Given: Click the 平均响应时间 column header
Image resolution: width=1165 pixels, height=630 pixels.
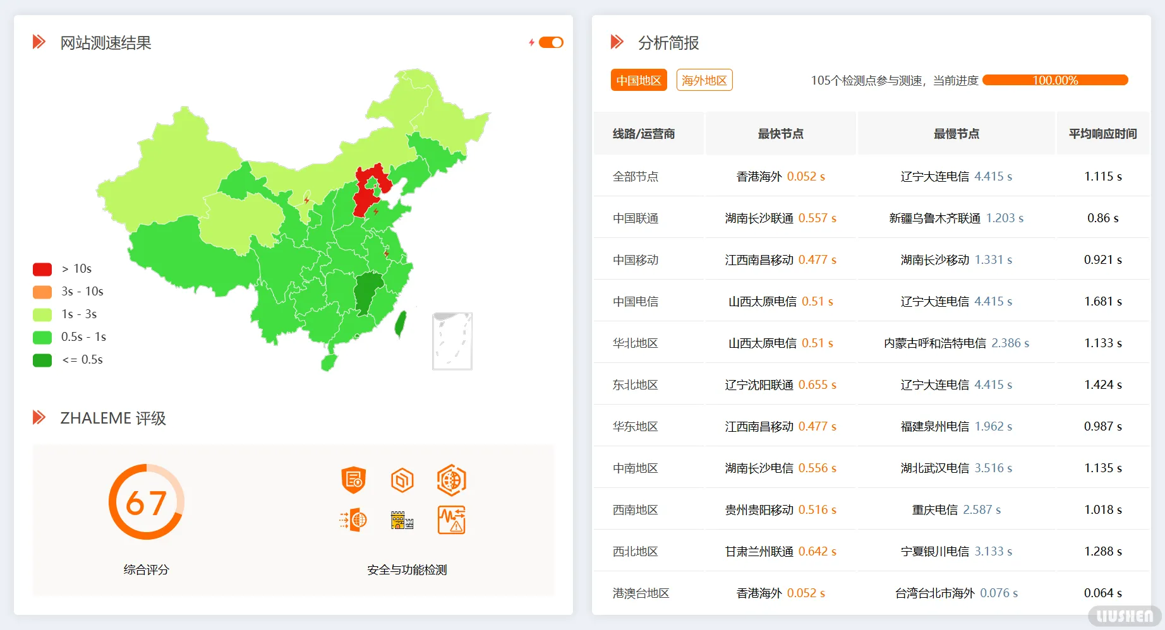Looking at the screenshot, I should [1102, 134].
